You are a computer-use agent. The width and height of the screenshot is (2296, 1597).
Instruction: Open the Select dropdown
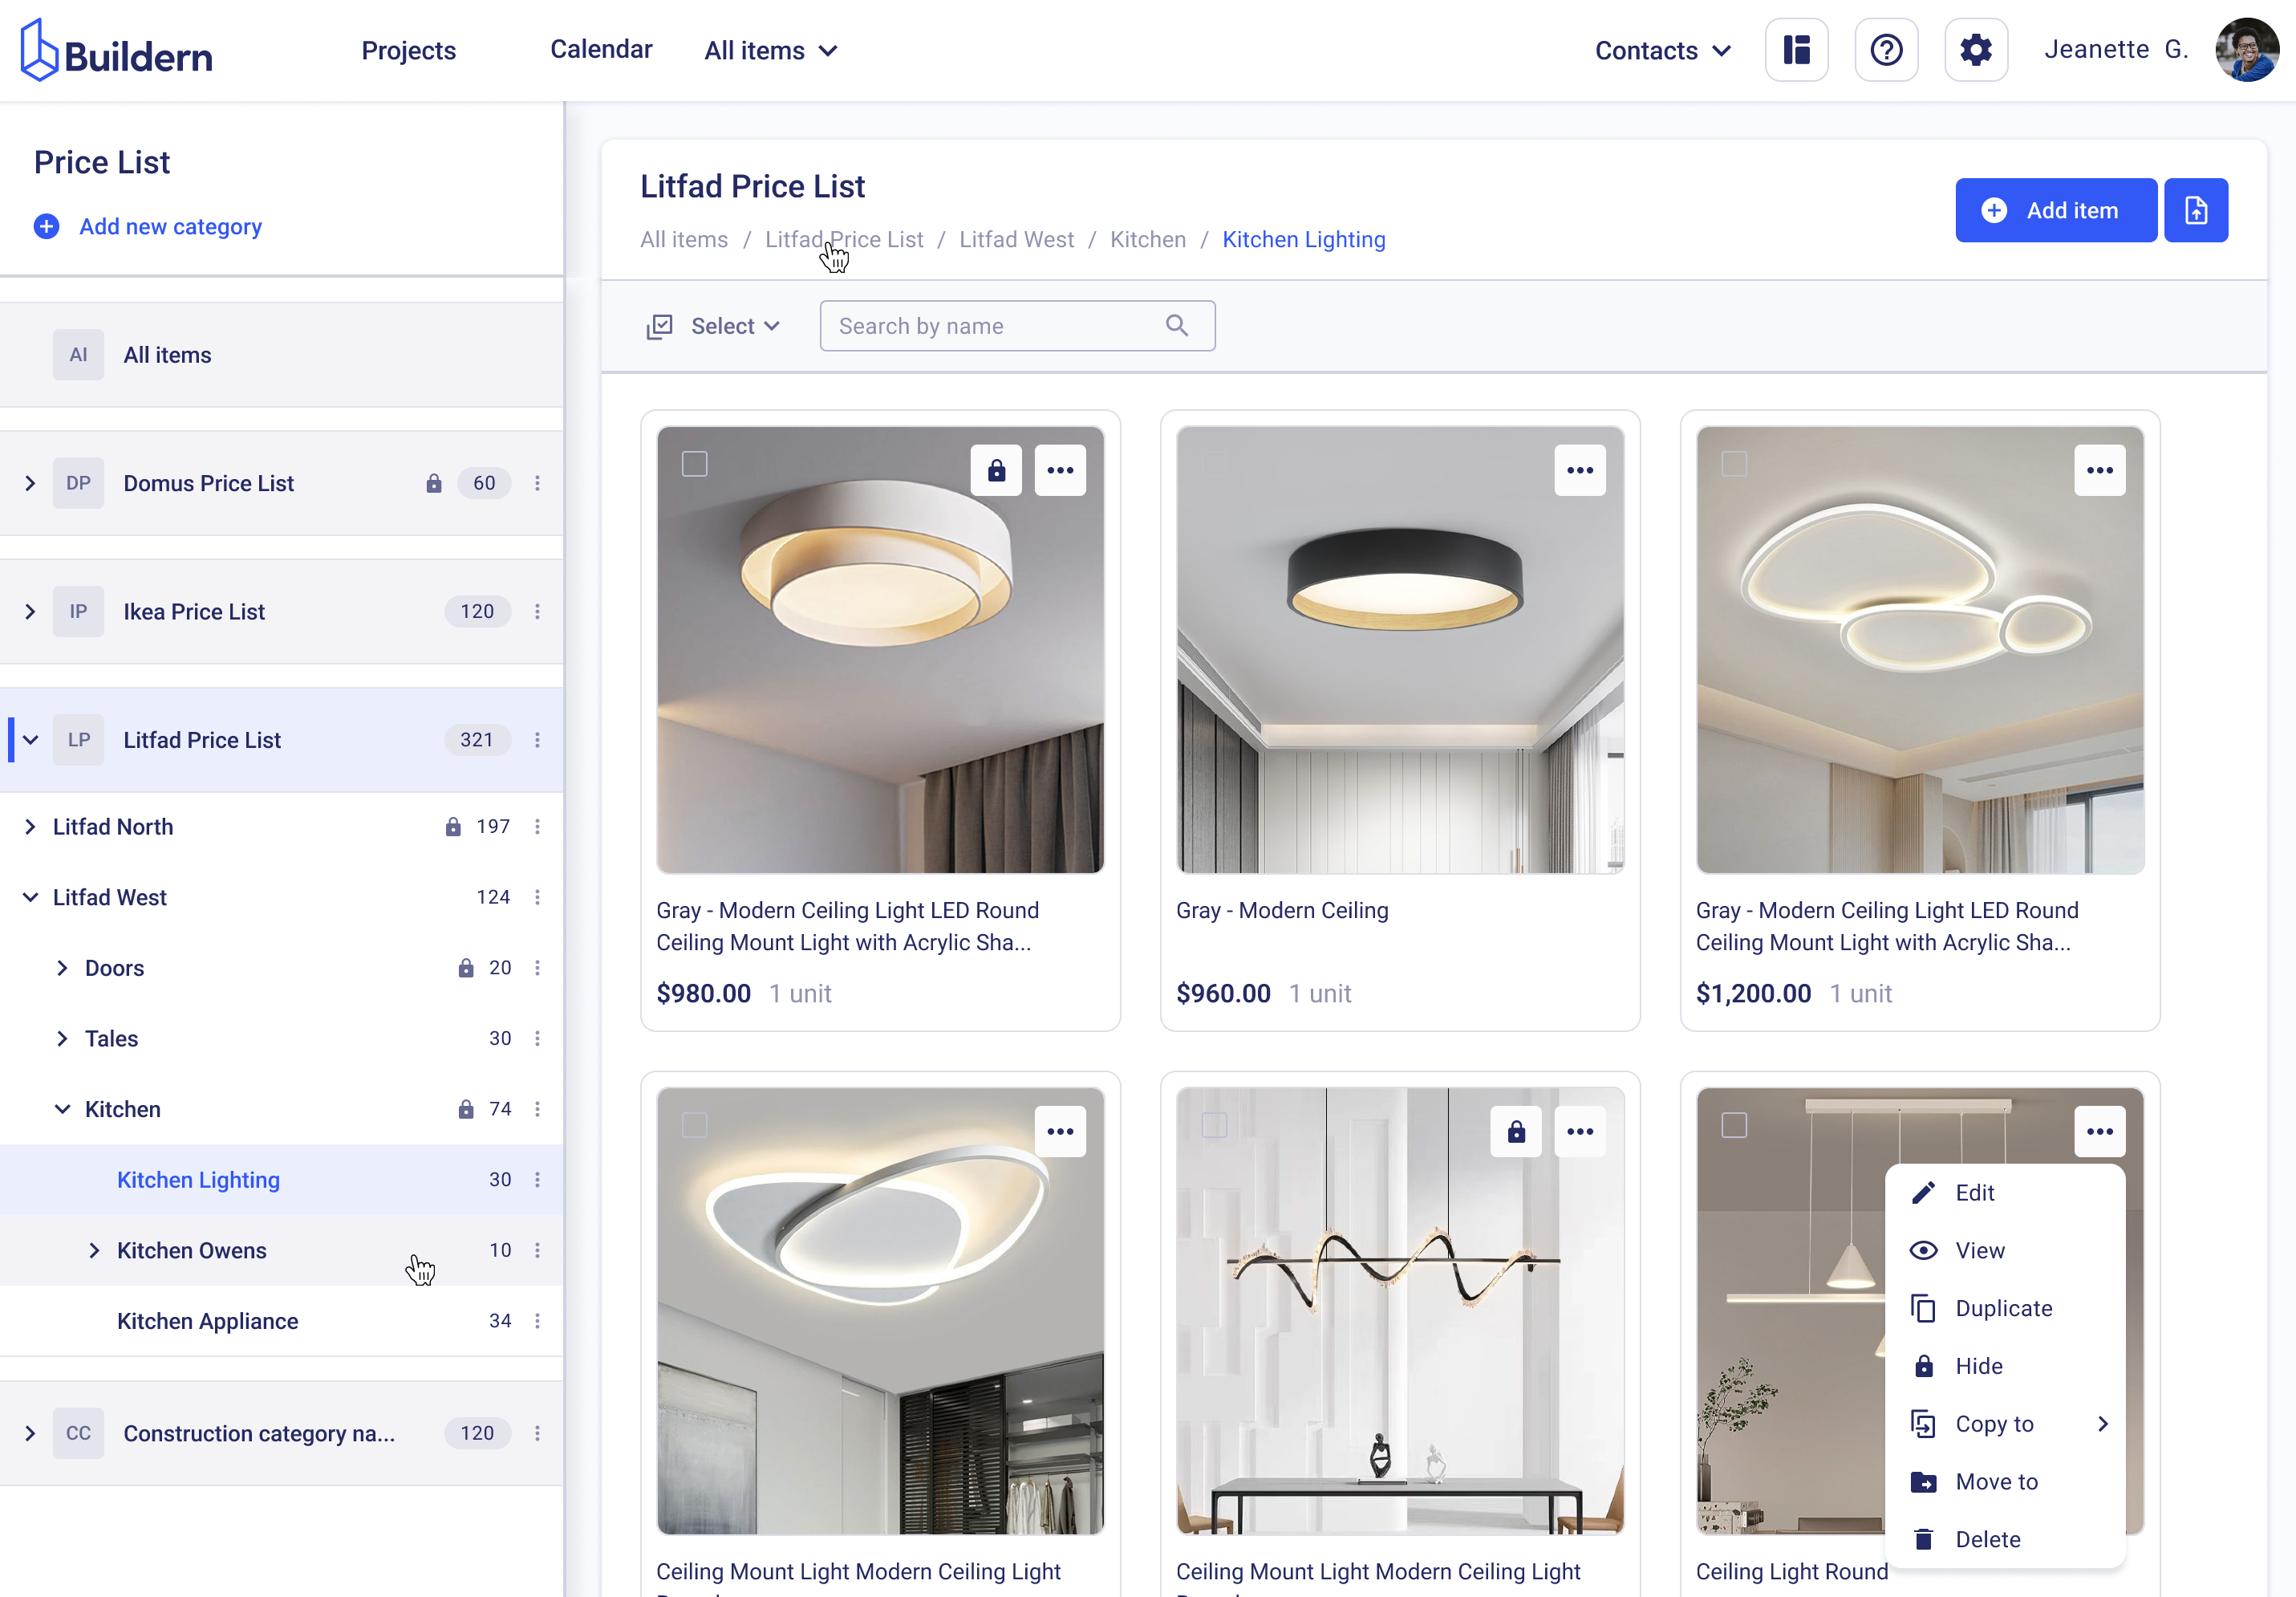click(714, 326)
